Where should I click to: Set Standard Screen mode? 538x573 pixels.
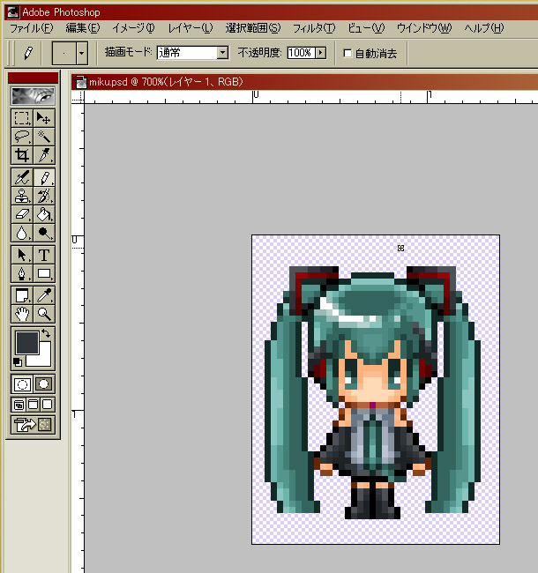[x=19, y=405]
